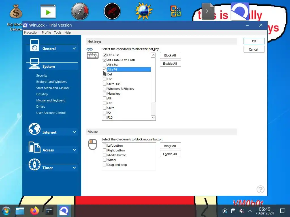Image resolution: width=290 pixels, height=217 pixels.
Task: Click hot keys list scroll up arrow
Action: click(153, 55)
